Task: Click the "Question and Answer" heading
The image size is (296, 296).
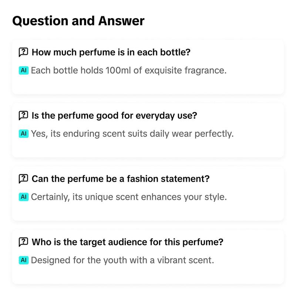Action: click(x=78, y=21)
